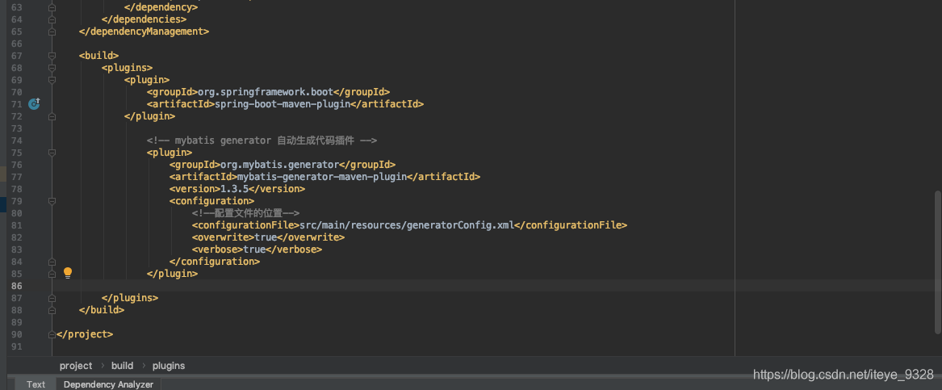The image size is (942, 390).
Task: Collapse the <configuration> fold on line 79
Action: point(52,201)
